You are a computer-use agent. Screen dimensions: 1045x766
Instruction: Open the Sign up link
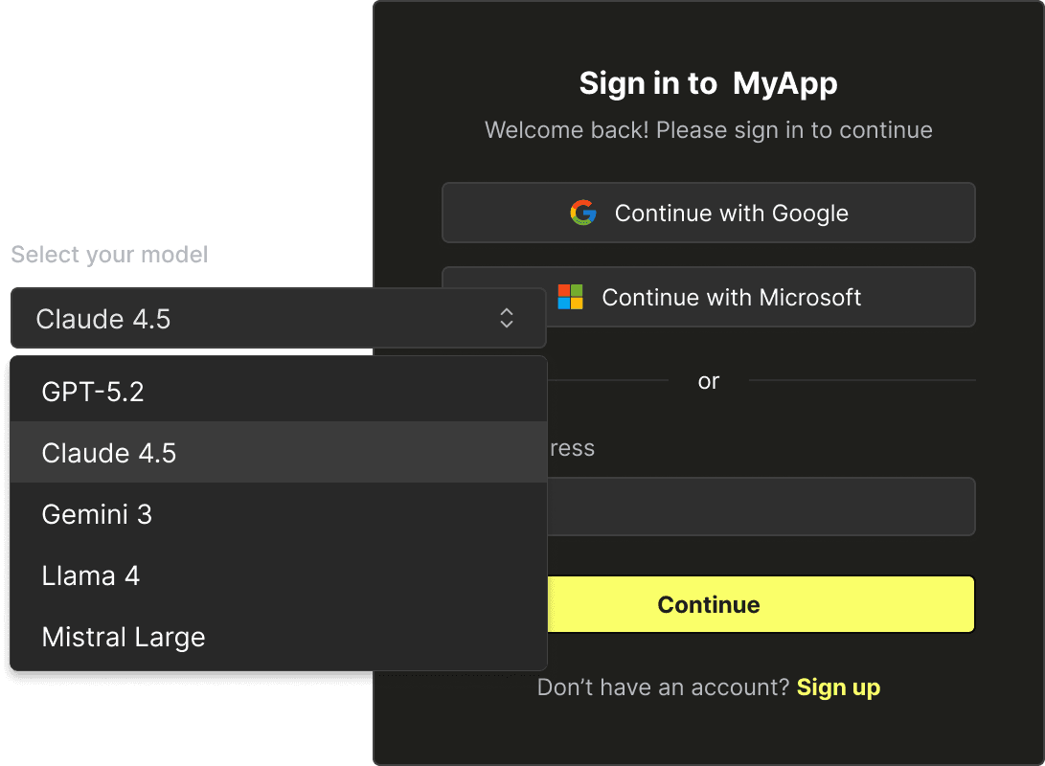click(838, 687)
